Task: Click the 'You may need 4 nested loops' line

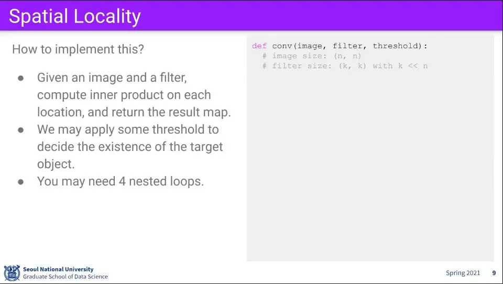Action: 121,181
